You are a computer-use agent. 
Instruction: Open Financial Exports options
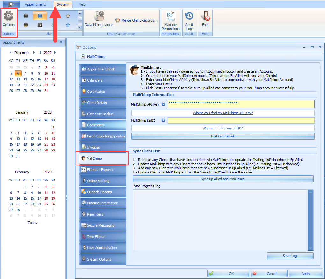tap(103, 170)
